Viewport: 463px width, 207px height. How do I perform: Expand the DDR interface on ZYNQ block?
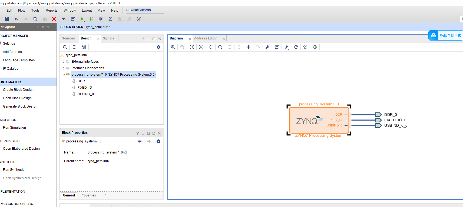tap(346, 115)
